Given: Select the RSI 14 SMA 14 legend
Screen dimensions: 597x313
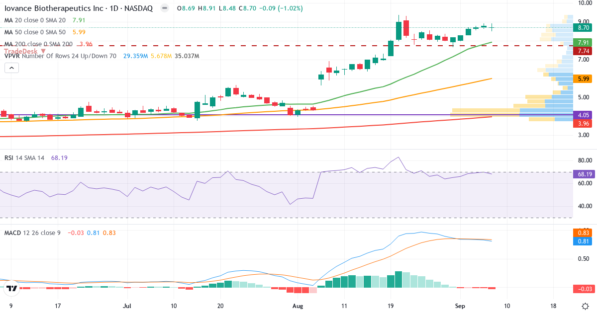Looking at the screenshot, I should pyautogui.click(x=24, y=157).
